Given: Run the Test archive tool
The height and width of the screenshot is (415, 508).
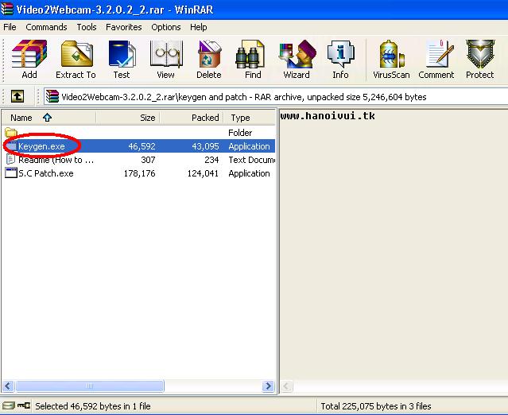Looking at the screenshot, I should (122, 60).
